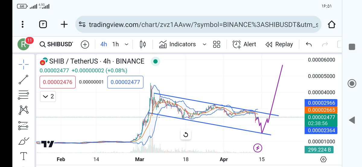Viewport: 362px width, 167px height.
Task: Open the indicator templates grid
Action: click(217, 44)
